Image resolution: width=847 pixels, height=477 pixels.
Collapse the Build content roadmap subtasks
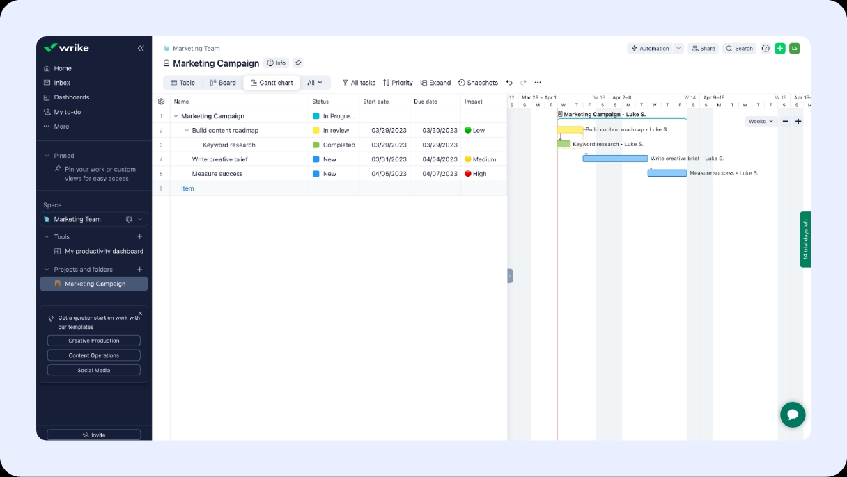tap(187, 131)
